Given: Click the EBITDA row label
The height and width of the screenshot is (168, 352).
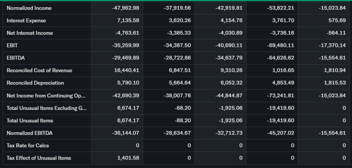Looking at the screenshot, I should coord(15,58).
